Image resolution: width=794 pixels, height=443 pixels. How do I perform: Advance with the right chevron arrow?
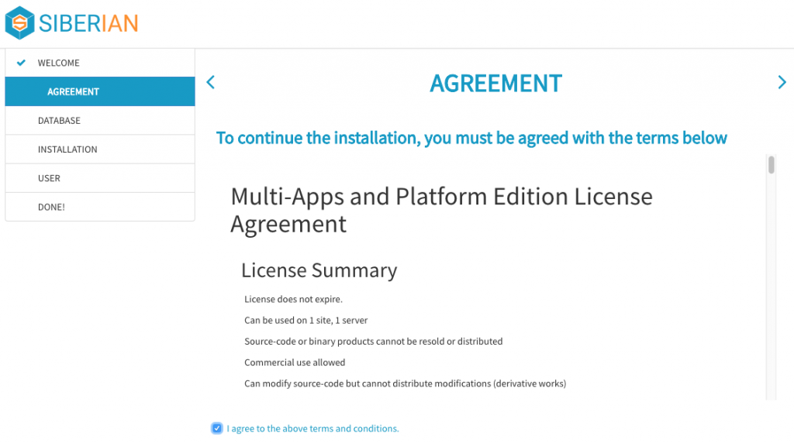pyautogui.click(x=782, y=83)
